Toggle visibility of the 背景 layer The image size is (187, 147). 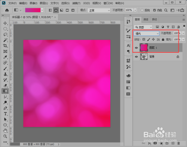click(x=137, y=57)
